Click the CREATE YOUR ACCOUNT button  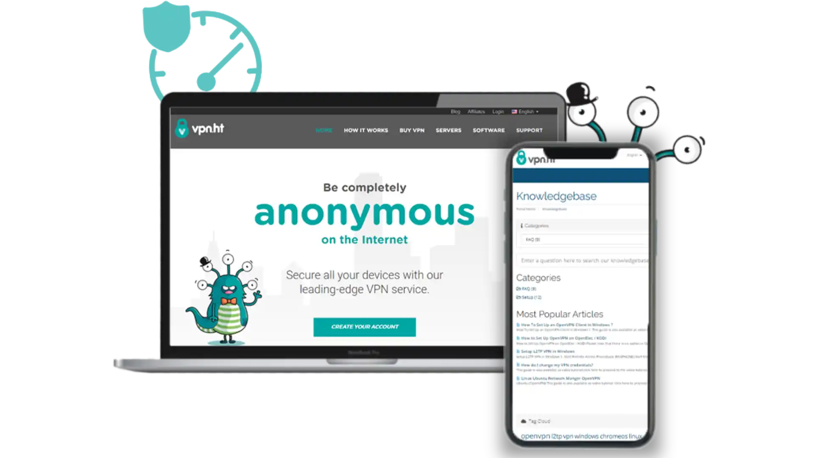[x=365, y=326]
